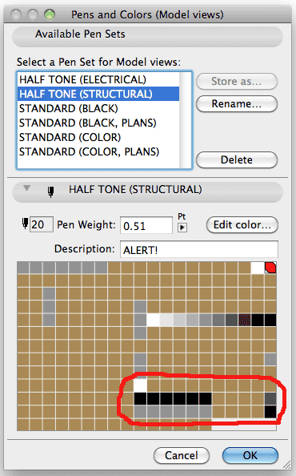Select the white swatch beside the red pen
296x476 pixels.
258,268
